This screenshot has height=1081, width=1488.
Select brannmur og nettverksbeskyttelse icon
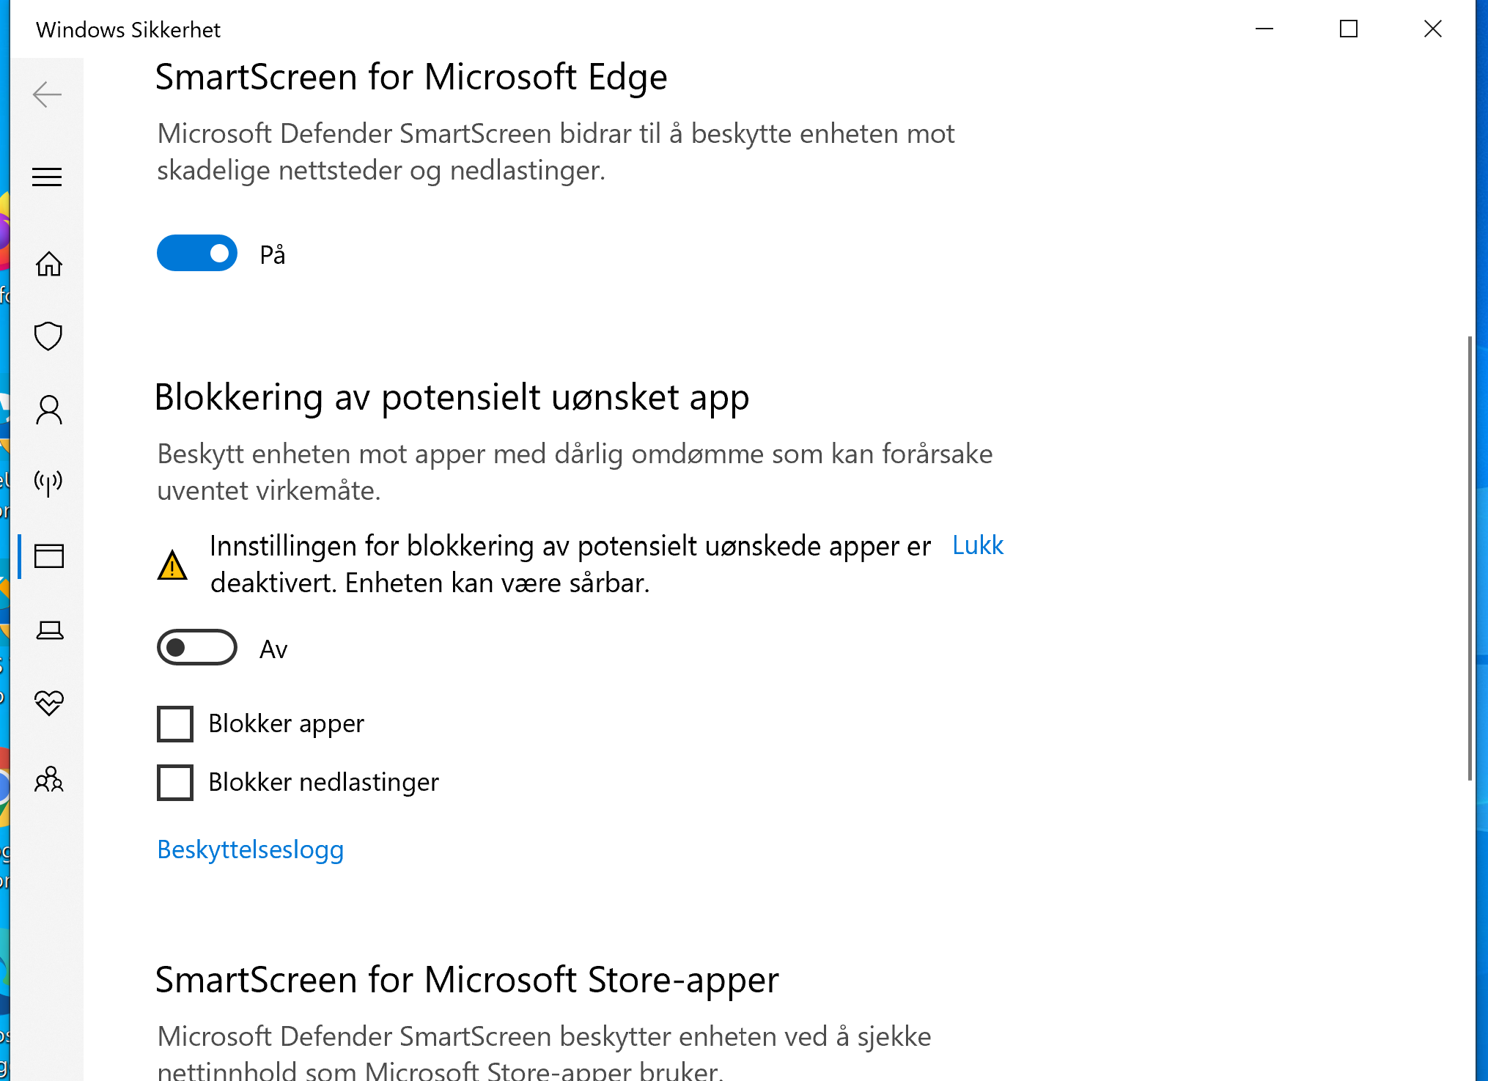(x=48, y=482)
